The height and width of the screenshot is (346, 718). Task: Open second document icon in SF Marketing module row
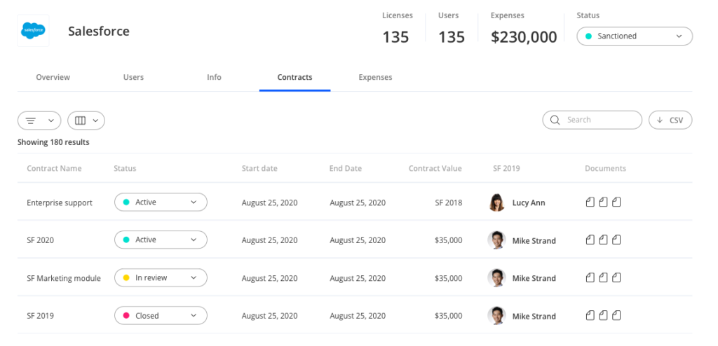click(604, 278)
